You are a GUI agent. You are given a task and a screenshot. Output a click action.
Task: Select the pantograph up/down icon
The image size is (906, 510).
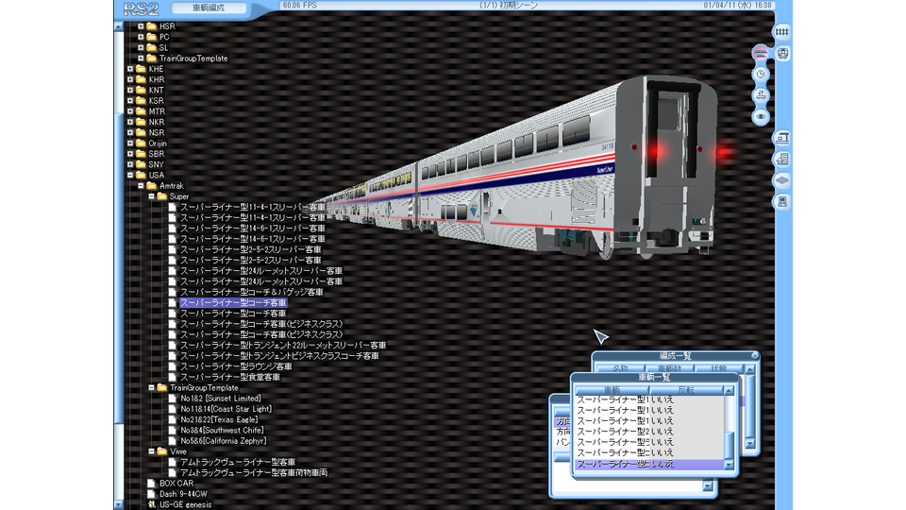pos(761,95)
